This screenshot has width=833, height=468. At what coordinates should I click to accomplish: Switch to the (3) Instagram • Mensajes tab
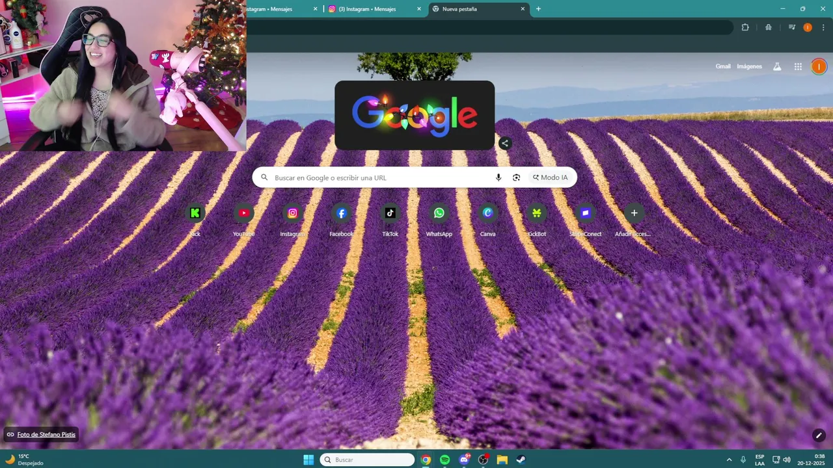click(375, 9)
